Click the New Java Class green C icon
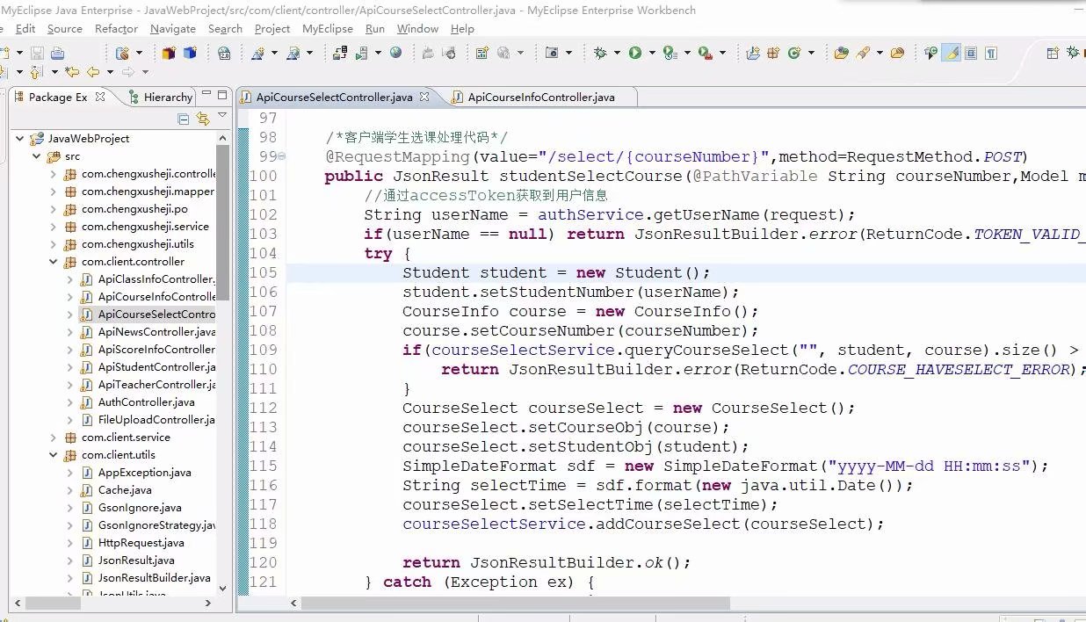This screenshot has height=622, width=1086. [x=794, y=53]
